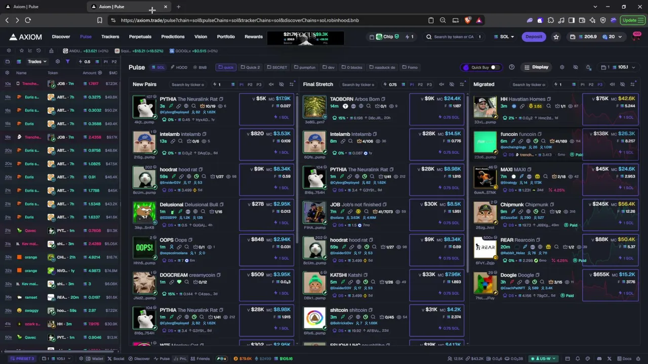The height and width of the screenshot is (364, 648).
Task: Open the watchlist bar settings gear
Action: pos(9,51)
